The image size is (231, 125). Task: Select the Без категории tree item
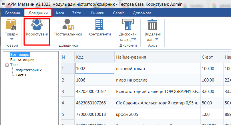click(22, 60)
